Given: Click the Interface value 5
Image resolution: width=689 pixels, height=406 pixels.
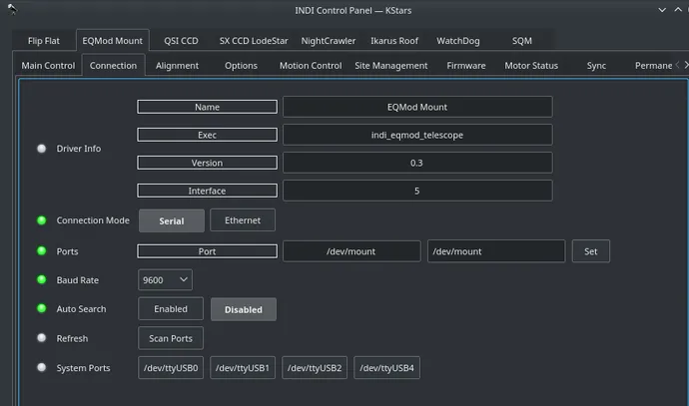Looking at the screenshot, I should (x=417, y=191).
